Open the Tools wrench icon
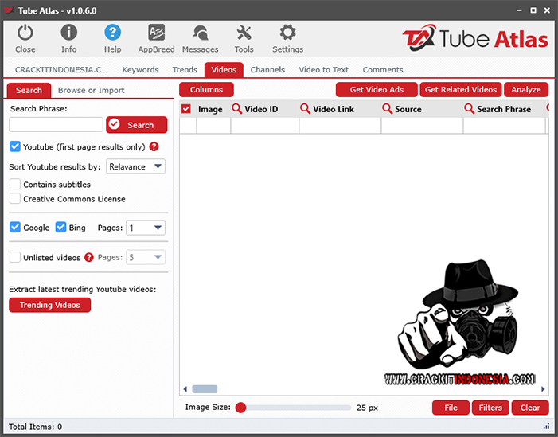This screenshot has width=558, height=437. (244, 33)
